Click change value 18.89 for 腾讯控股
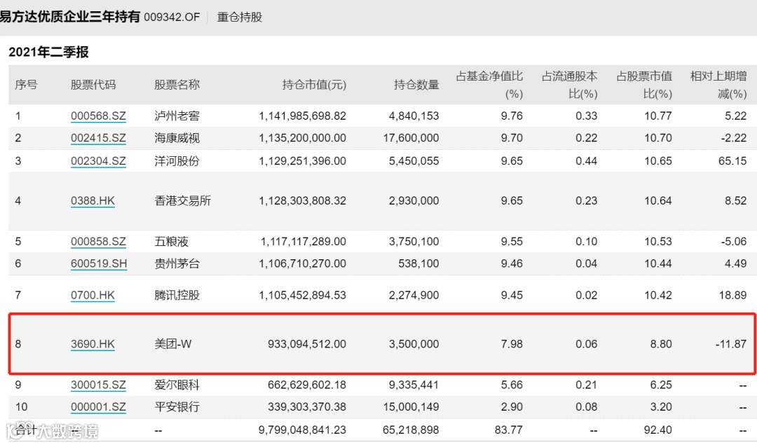This screenshot has width=757, height=445. (732, 295)
